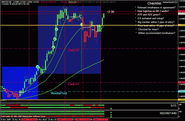The height and width of the screenshot is (121, 185).
Task: Click the 100 scale value in the 5/15 panel
Action: [180, 104]
